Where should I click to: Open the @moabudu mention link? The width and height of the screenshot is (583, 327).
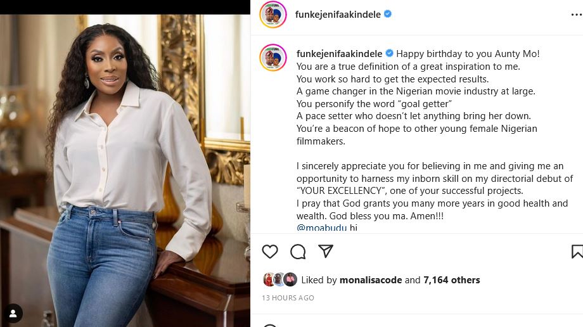point(321,228)
